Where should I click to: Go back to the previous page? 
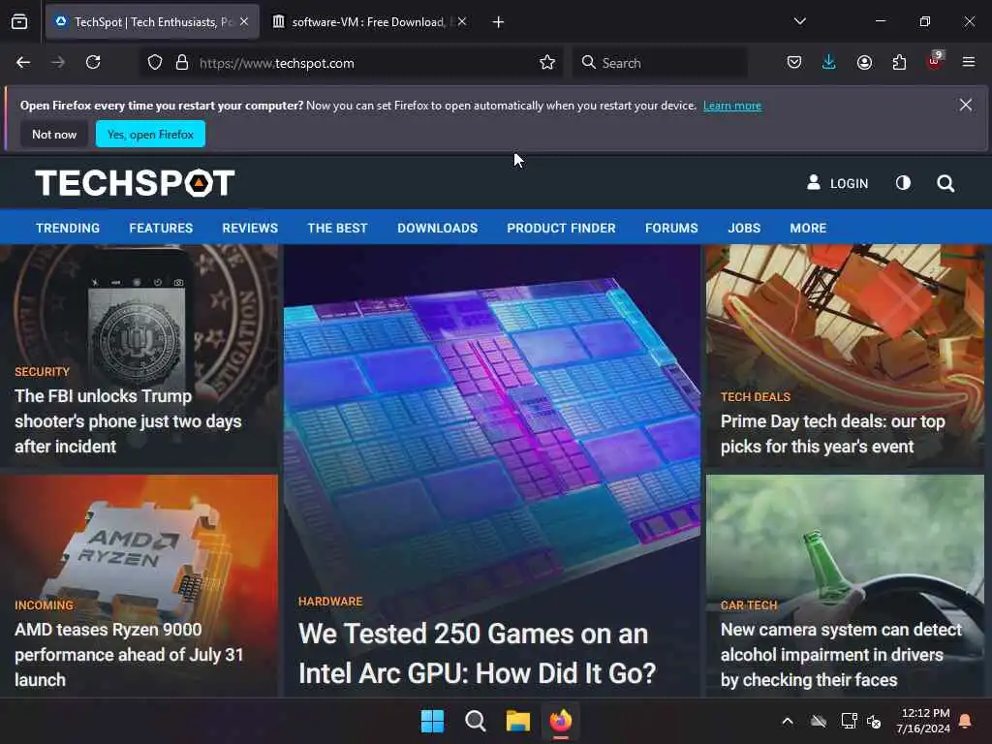(23, 63)
